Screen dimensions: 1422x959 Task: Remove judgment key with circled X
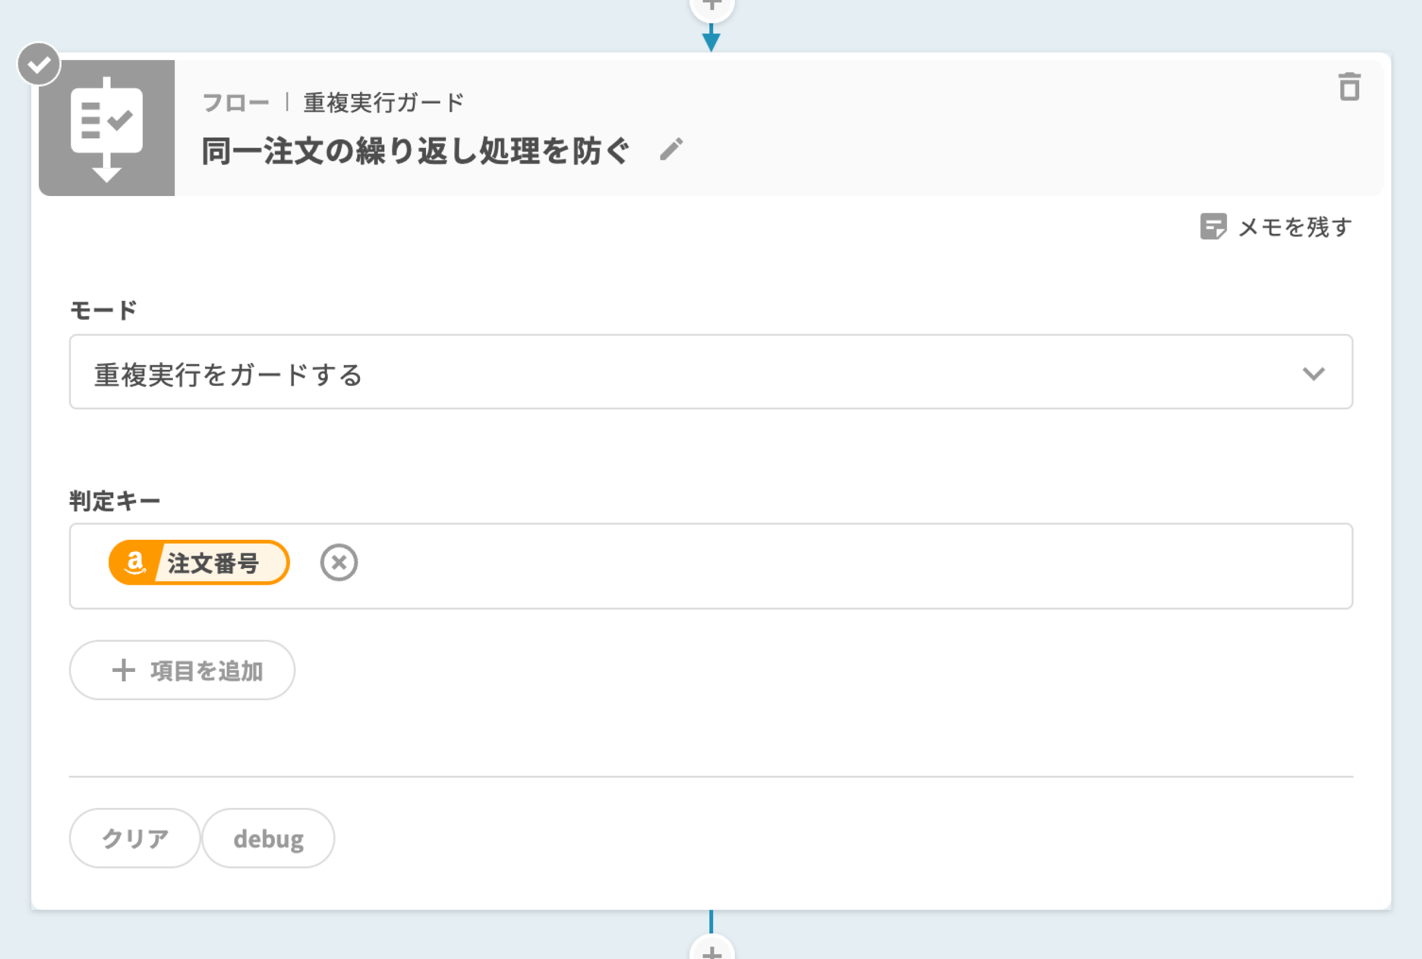coord(339,562)
